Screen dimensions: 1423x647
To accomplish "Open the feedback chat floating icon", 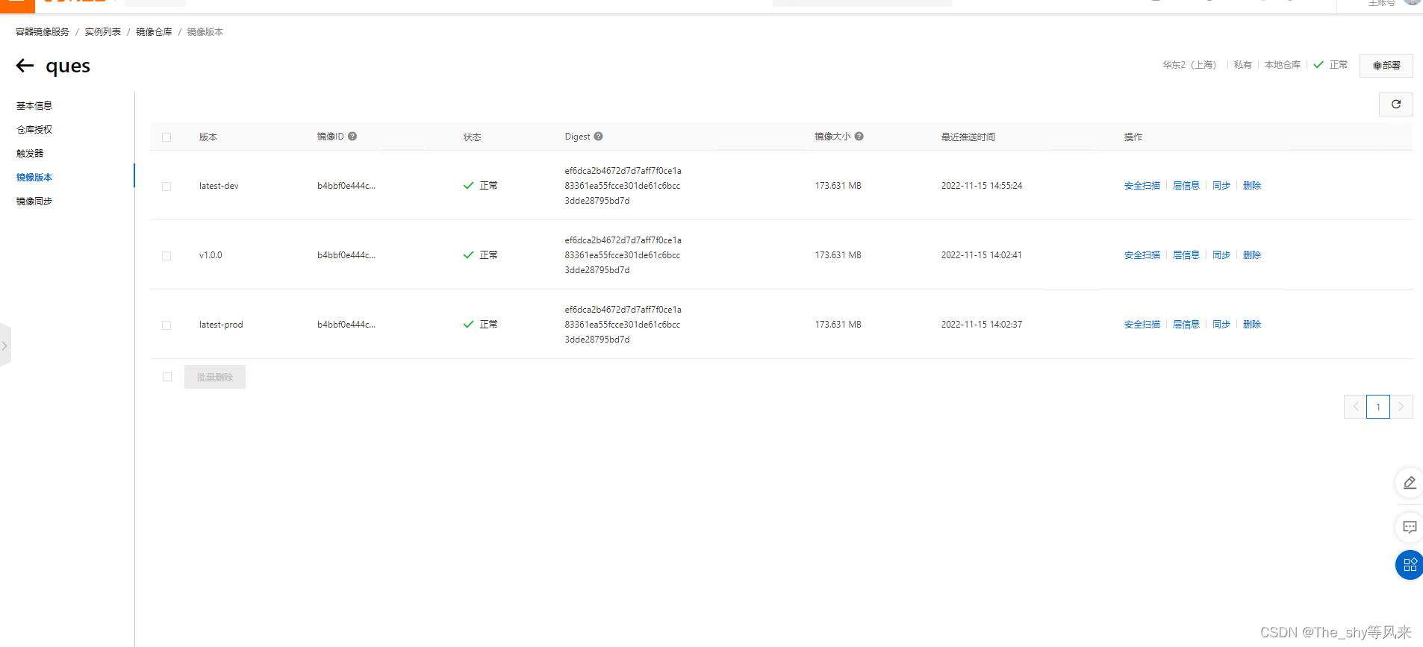I will (1409, 527).
